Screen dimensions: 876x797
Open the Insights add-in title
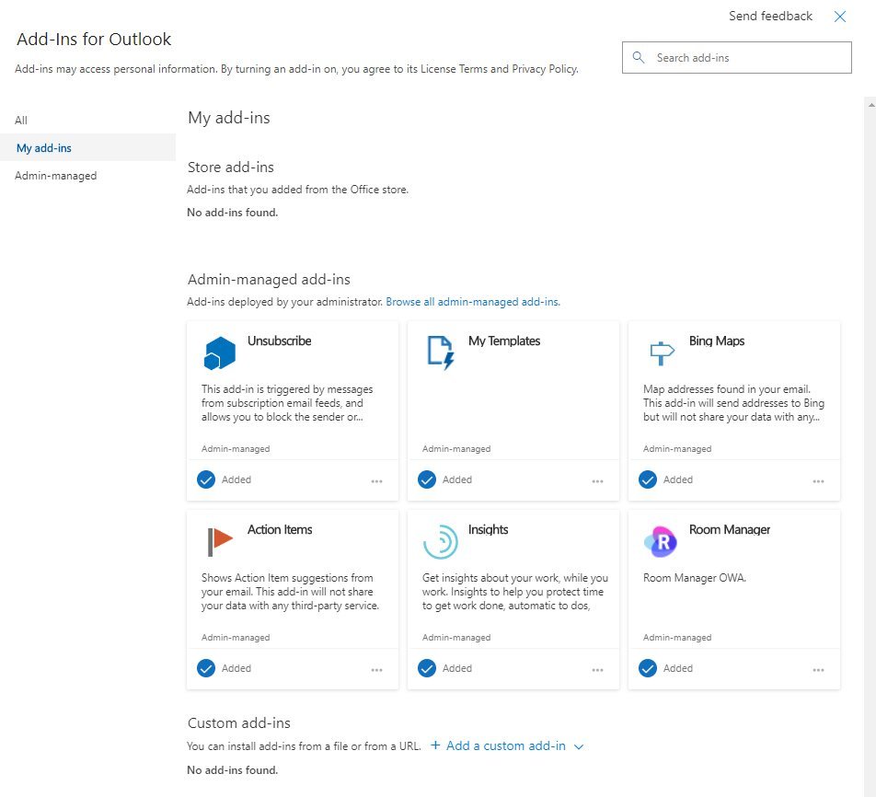(489, 528)
